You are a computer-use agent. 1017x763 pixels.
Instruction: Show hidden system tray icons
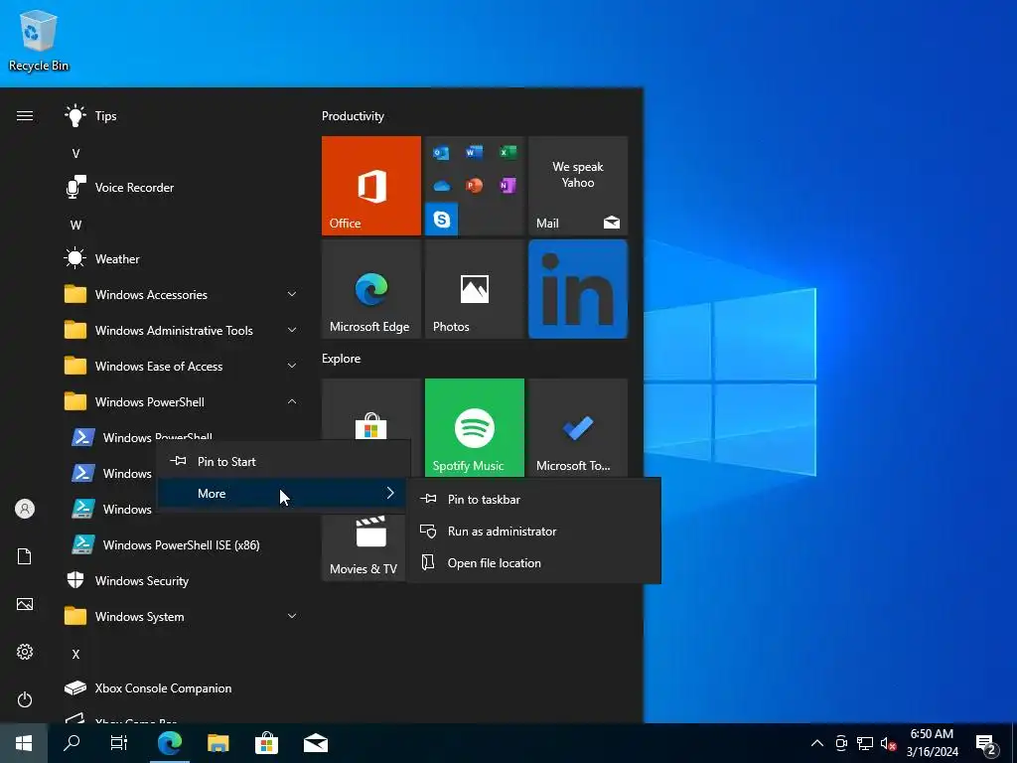[817, 743]
